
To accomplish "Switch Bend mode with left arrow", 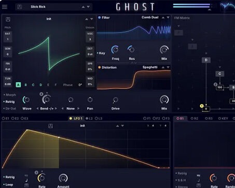I will tap(37, 109).
